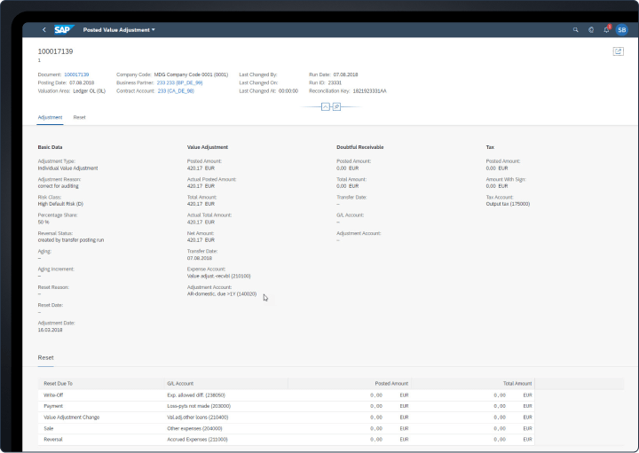This screenshot has height=453, width=639.
Task: Go back with the header back arrow
Action: 44,30
